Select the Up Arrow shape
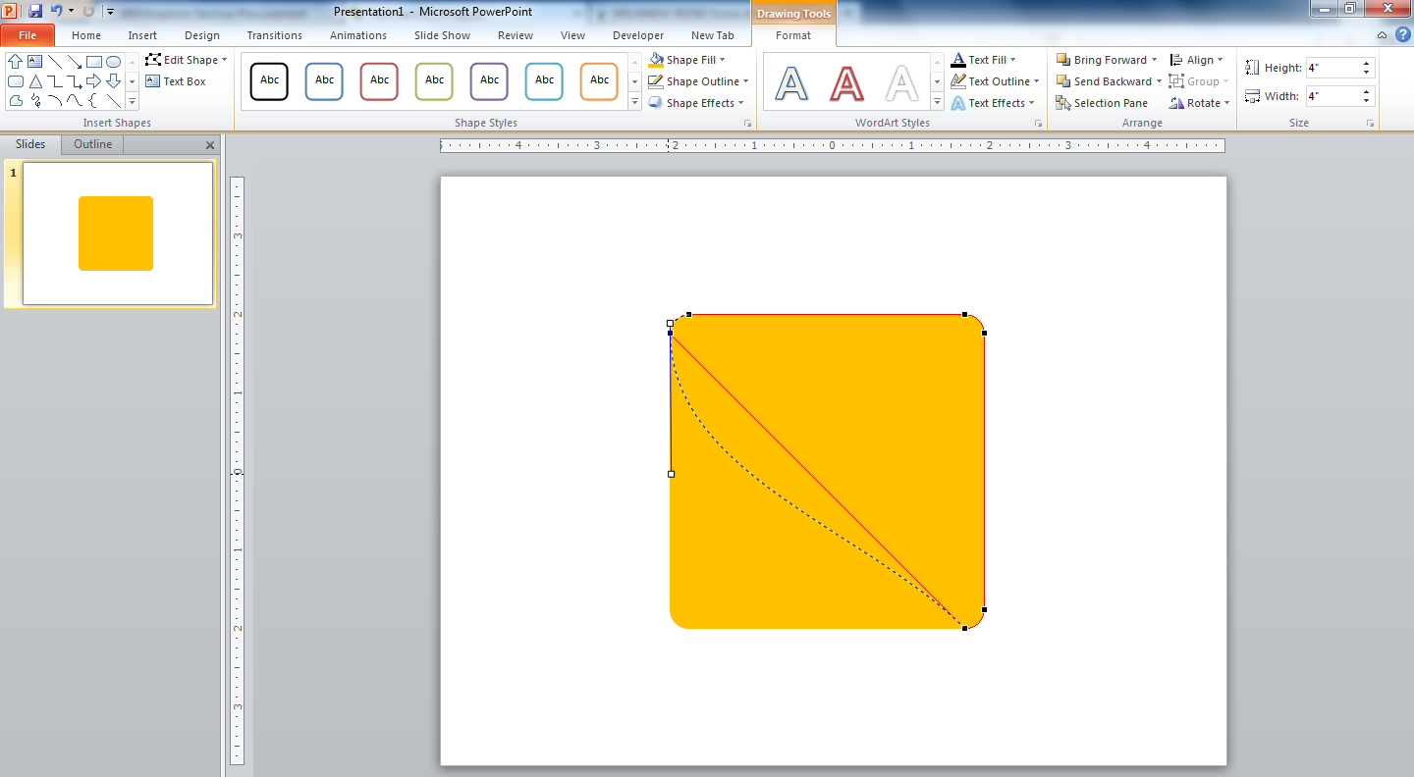This screenshot has width=1414, height=777. (16, 61)
